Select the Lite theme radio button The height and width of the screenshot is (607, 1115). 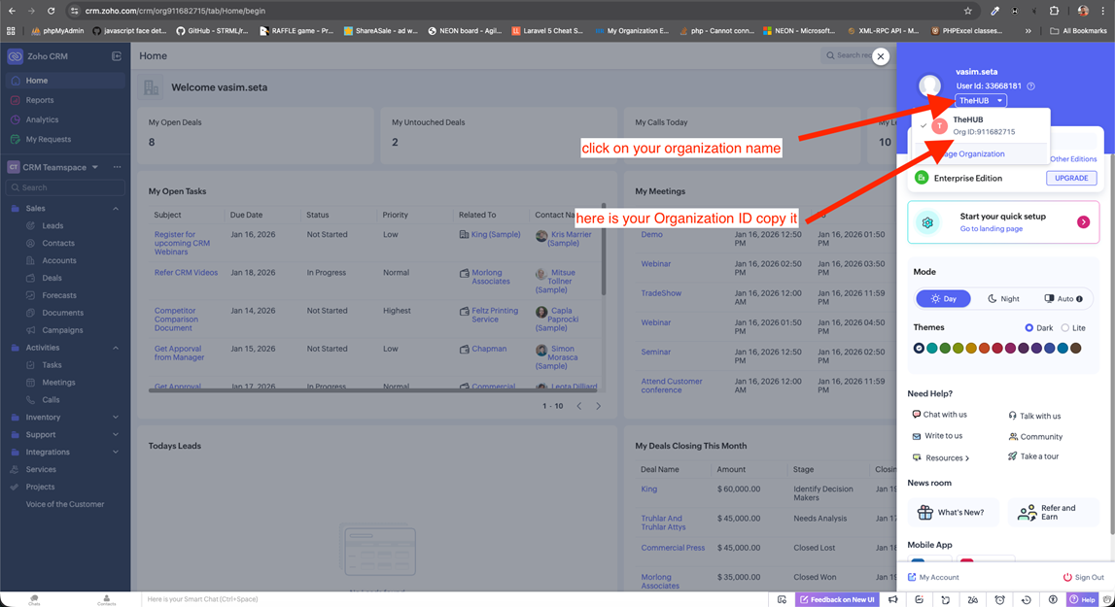pos(1064,328)
